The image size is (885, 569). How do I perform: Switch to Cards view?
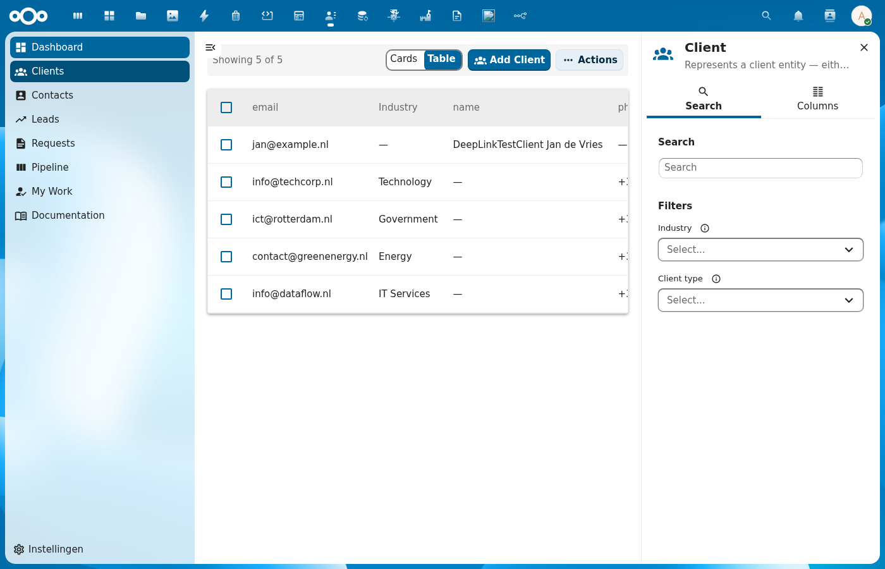[404, 59]
